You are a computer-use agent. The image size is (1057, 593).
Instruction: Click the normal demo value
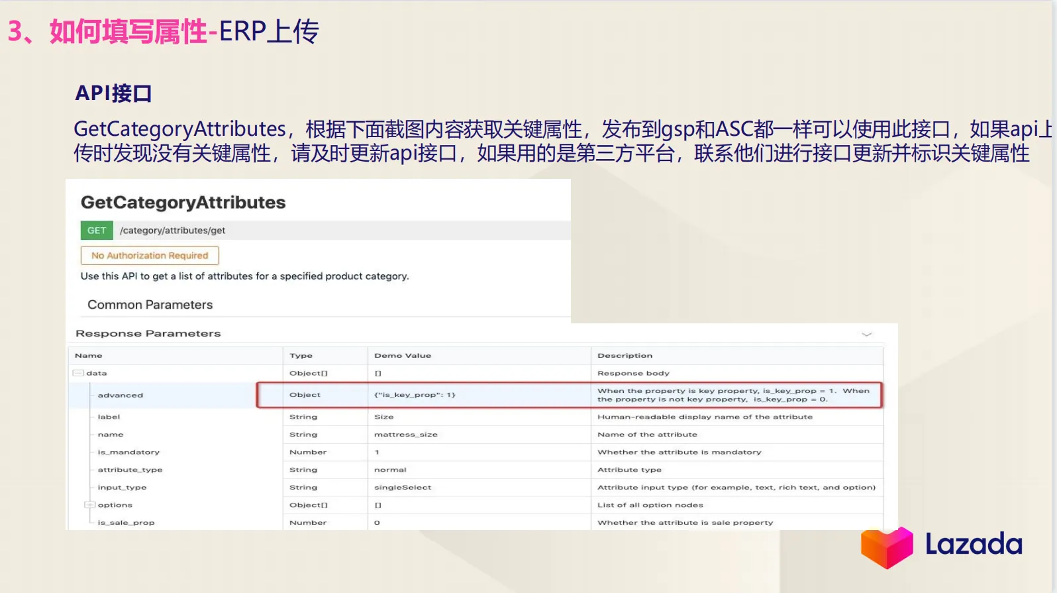[390, 470]
